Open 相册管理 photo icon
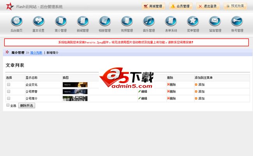 [105, 21]
